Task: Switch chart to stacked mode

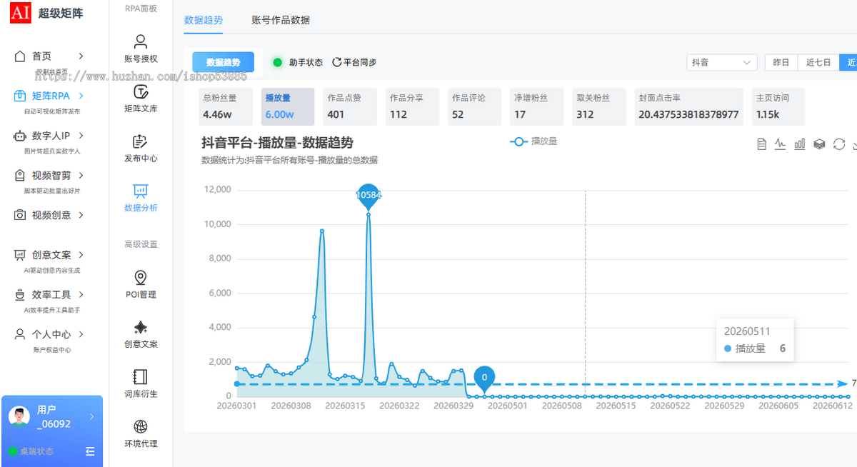Action: click(x=819, y=144)
